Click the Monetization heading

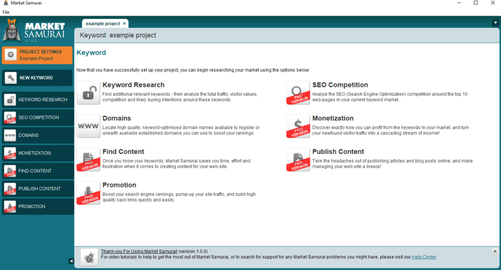[333, 118]
